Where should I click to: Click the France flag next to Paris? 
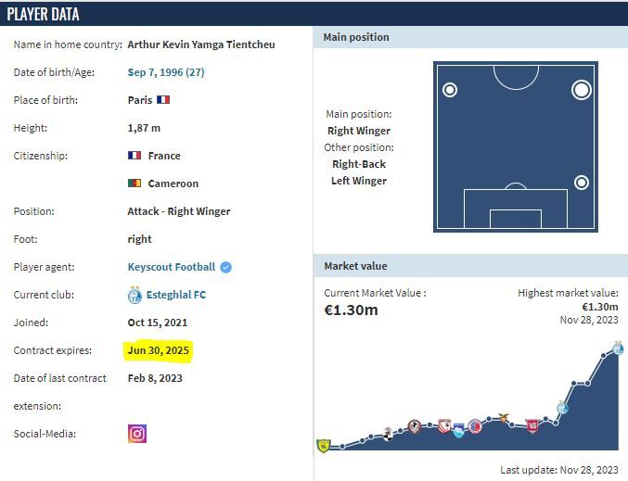(164, 100)
